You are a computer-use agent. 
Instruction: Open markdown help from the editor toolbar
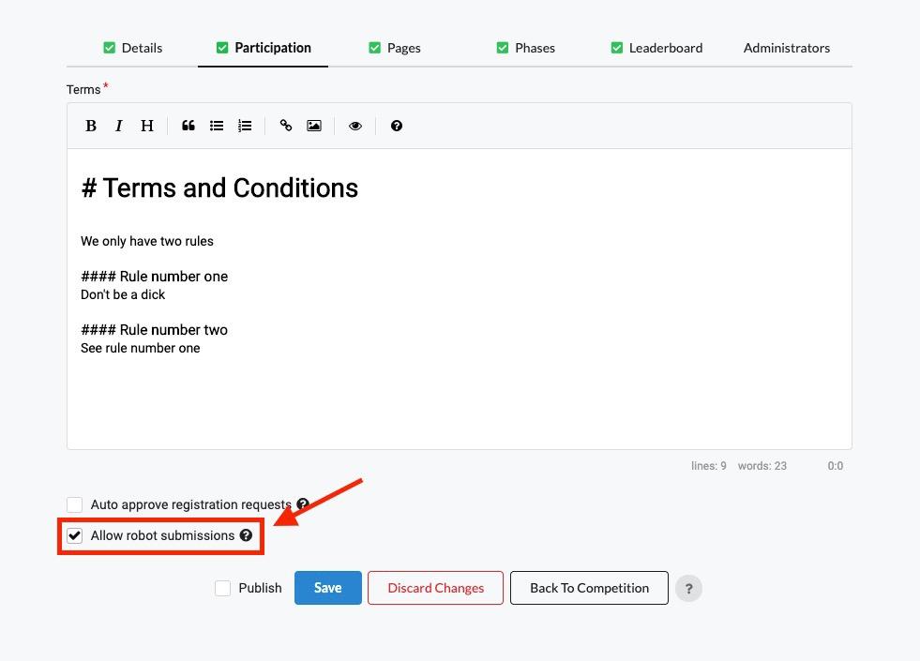397,125
